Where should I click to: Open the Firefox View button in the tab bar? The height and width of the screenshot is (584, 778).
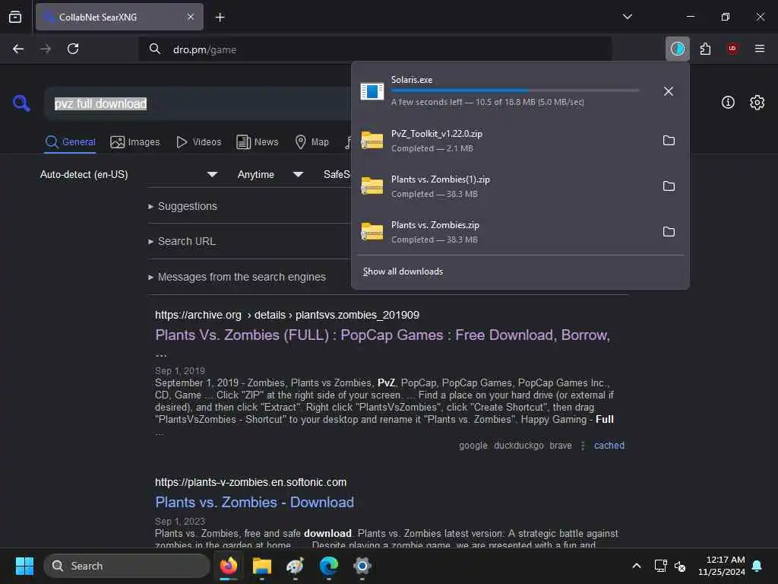tap(15, 17)
